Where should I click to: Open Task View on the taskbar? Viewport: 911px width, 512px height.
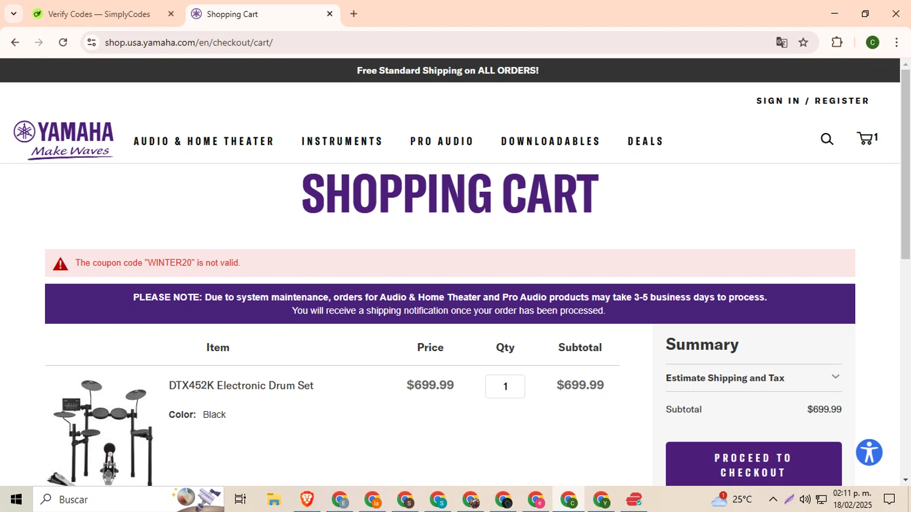241,499
